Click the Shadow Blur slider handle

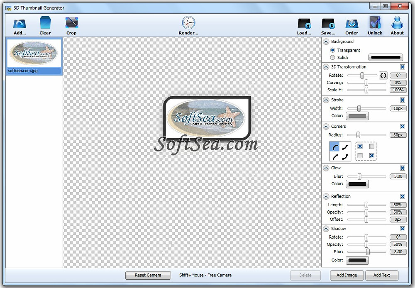[x=368, y=252]
